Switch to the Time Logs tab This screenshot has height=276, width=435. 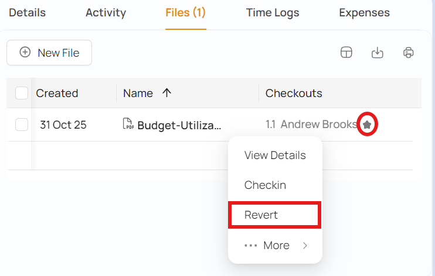coord(273,13)
